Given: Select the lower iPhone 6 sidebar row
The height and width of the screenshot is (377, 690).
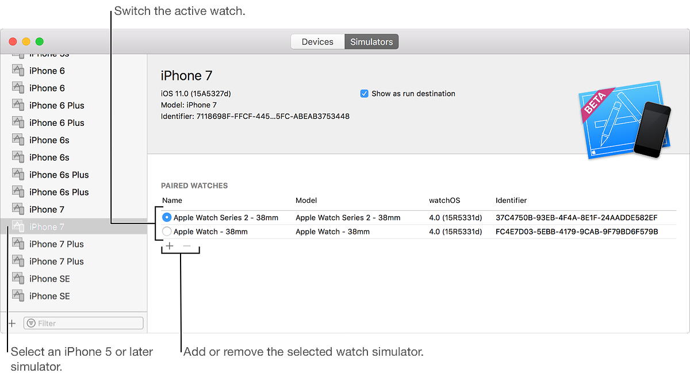Looking at the screenshot, I should click(74, 88).
